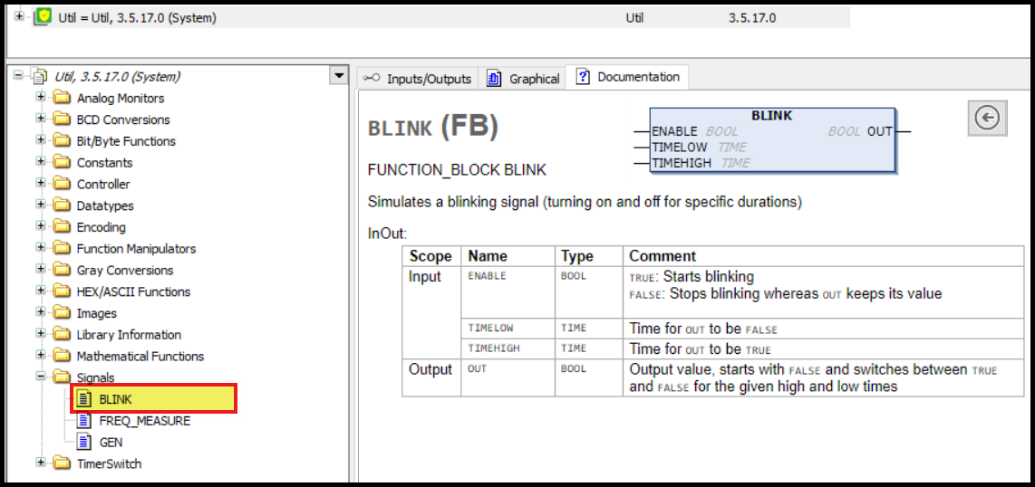Image resolution: width=1035 pixels, height=487 pixels.
Task: Expand the Controller folder
Action: pos(41,184)
